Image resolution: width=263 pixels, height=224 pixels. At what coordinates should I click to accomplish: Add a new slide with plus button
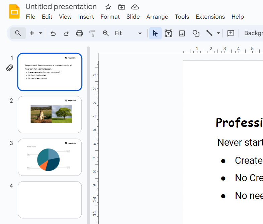pos(32,33)
